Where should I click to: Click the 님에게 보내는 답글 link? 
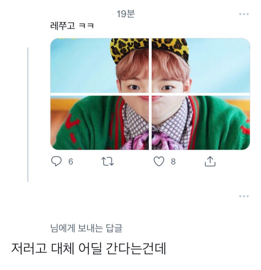[86, 228]
